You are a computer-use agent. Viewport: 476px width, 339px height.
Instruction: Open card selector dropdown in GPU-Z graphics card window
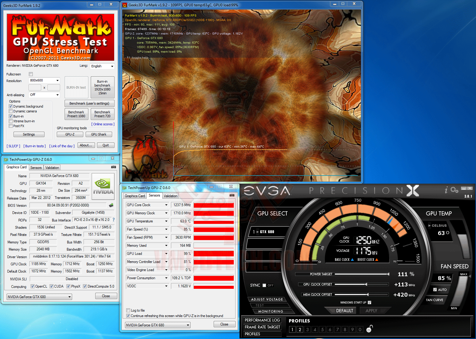[x=39, y=297]
